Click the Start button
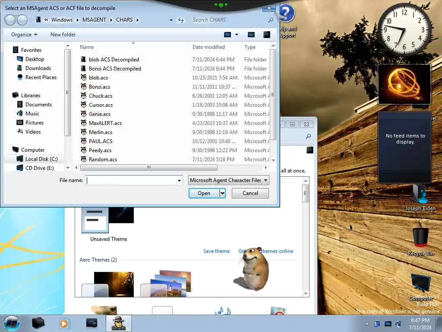This screenshot has width=442, height=332. (x=12, y=323)
